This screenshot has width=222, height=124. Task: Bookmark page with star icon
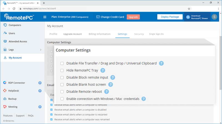[189, 9]
